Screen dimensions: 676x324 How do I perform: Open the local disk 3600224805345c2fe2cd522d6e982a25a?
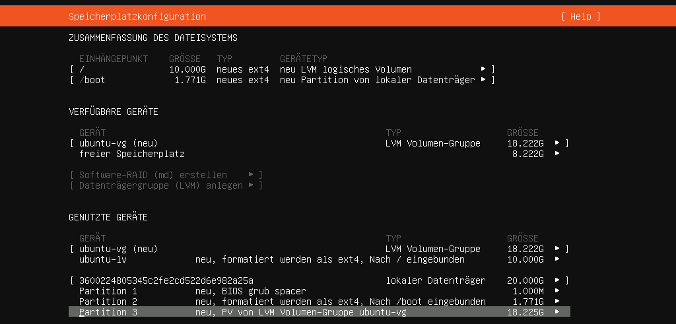(x=319, y=280)
